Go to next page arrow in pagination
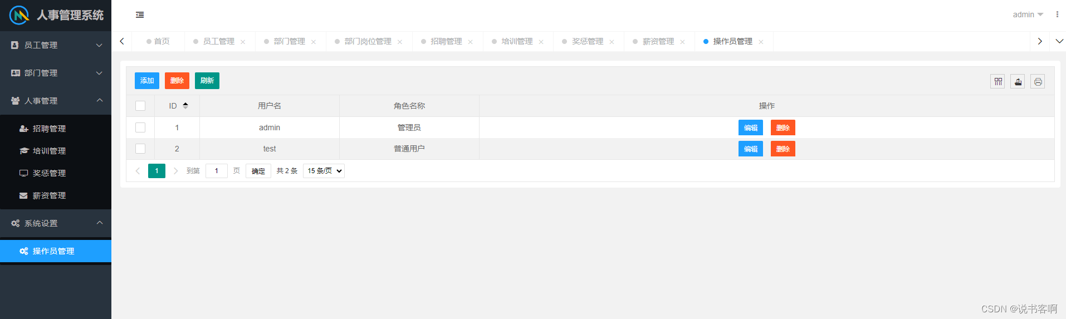Image resolution: width=1066 pixels, height=319 pixels. [175, 171]
